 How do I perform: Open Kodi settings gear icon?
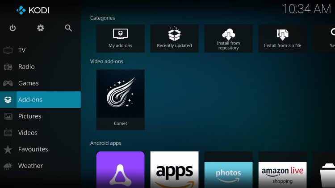coord(40,28)
